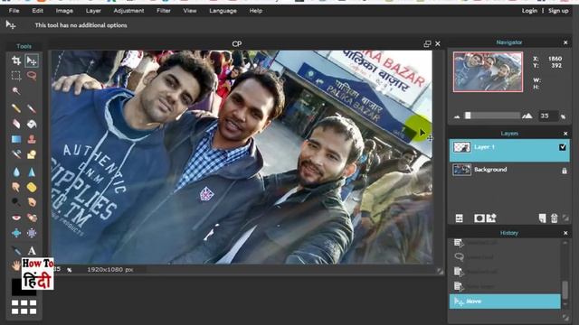Select the Dodge tool
This screenshot has height=325, width=579.
(16, 202)
